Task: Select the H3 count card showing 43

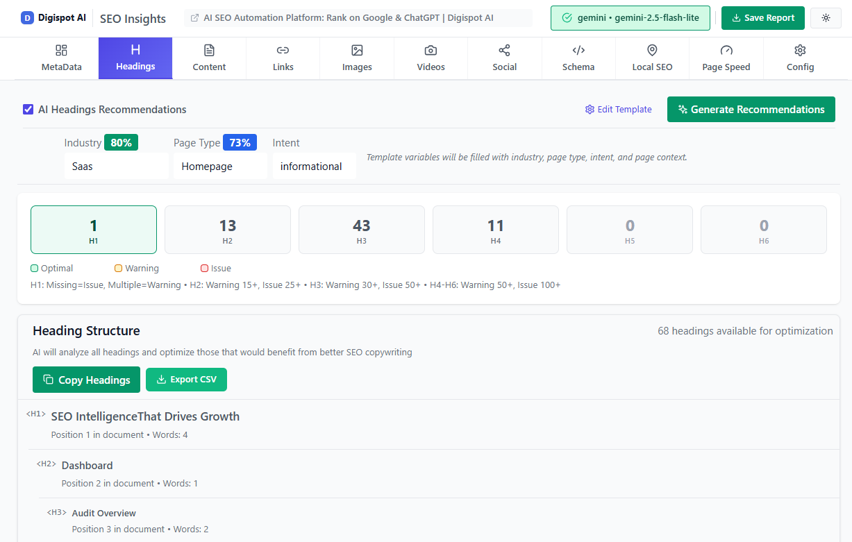Action: (362, 230)
